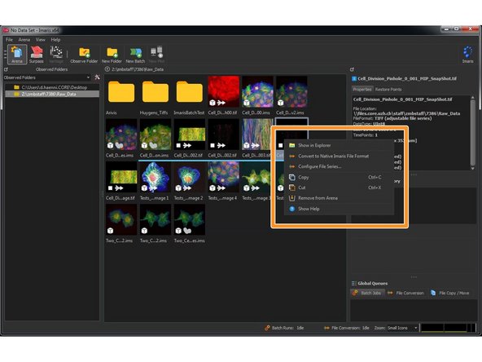Select the Cell_Di...age.tif thumbnail

(121, 177)
